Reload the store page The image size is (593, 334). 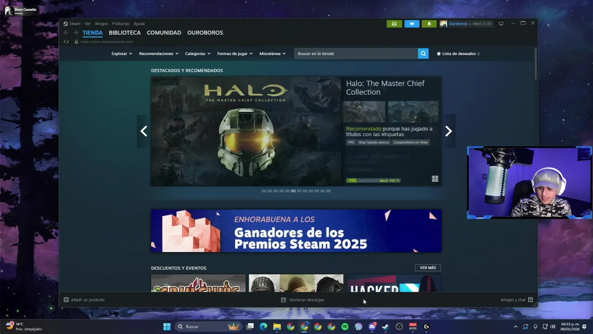pos(66,42)
